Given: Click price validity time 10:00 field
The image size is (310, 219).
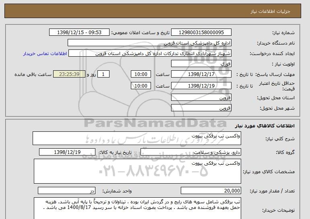Looking at the screenshot, I should 141,86.
